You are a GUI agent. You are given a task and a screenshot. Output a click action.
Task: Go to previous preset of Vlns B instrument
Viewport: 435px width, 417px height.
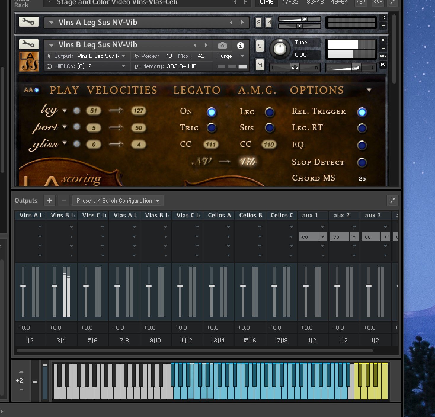point(195,45)
